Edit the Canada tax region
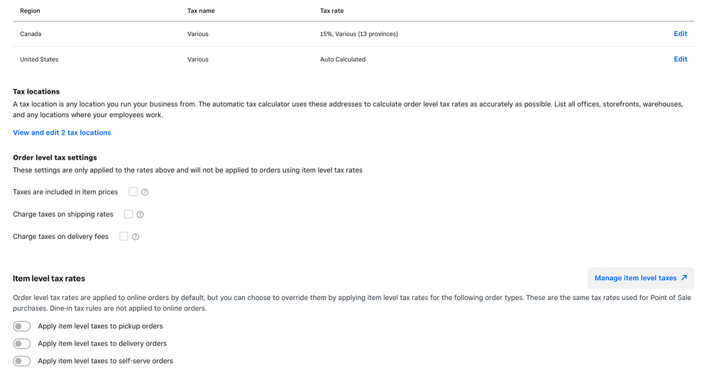This screenshot has height=390, width=709. tap(680, 34)
